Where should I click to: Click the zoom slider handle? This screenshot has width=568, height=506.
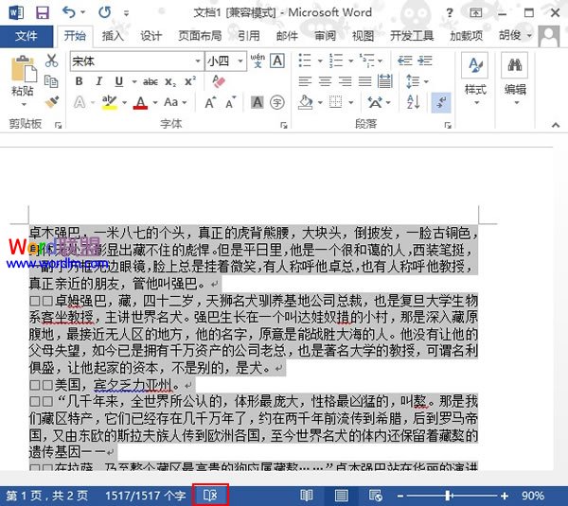(448, 496)
